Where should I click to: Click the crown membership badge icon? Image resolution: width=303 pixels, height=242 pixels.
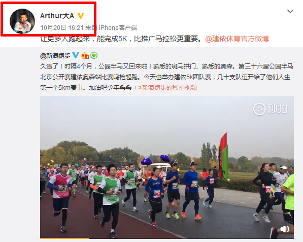tap(85, 55)
